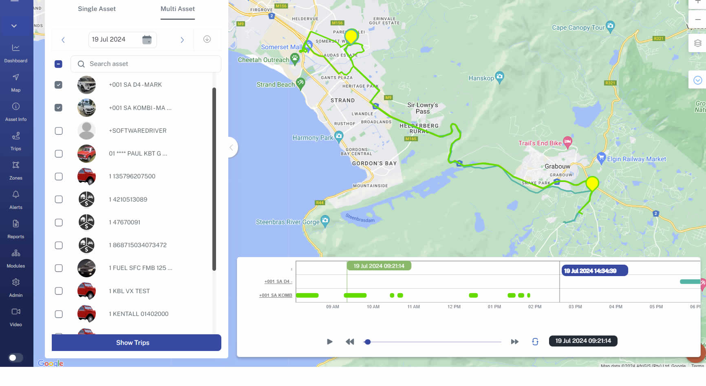The width and height of the screenshot is (706, 386).
Task: Open the Zones section
Action: point(16,169)
